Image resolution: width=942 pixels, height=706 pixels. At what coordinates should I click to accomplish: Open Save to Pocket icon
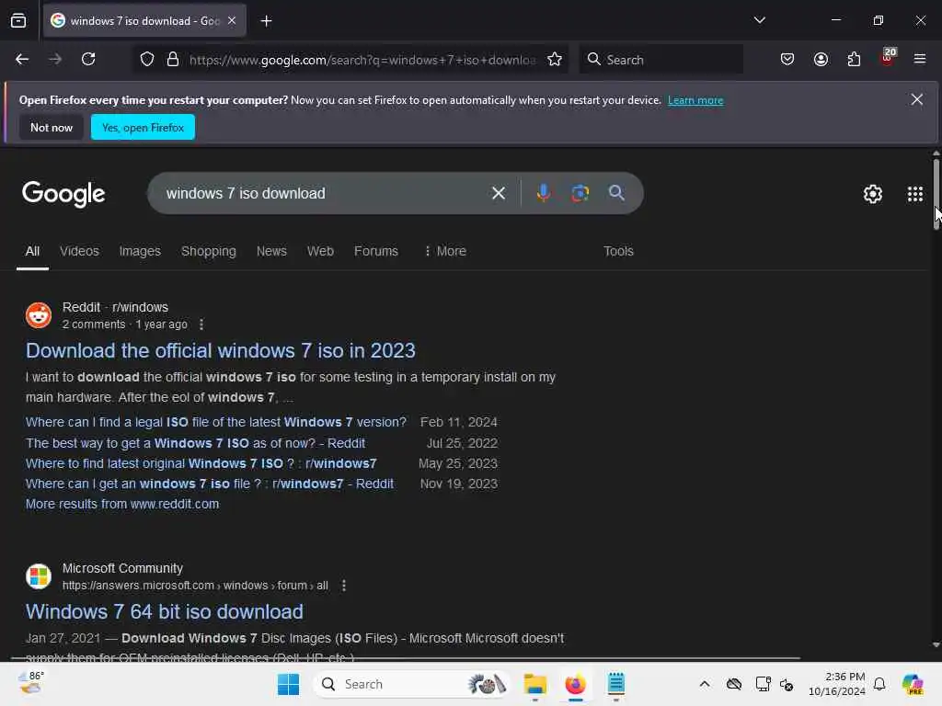787,60
